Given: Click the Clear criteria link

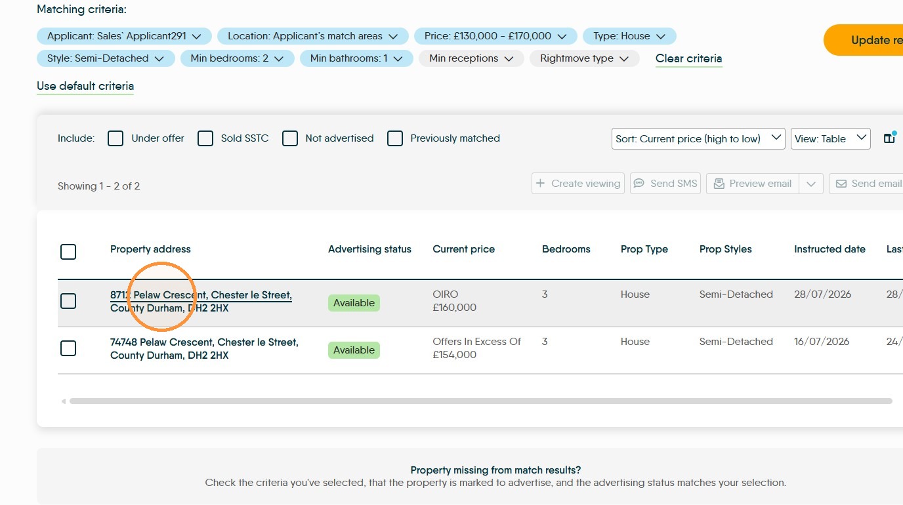Looking at the screenshot, I should click(x=689, y=58).
